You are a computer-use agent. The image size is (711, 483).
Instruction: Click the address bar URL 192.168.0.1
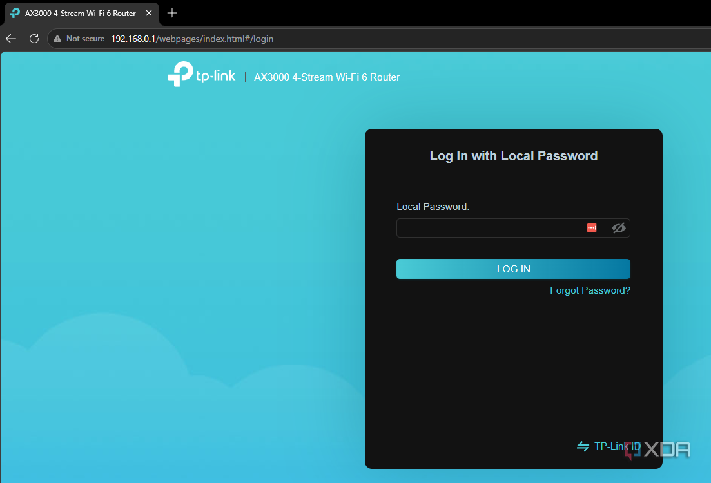pyautogui.click(x=192, y=39)
